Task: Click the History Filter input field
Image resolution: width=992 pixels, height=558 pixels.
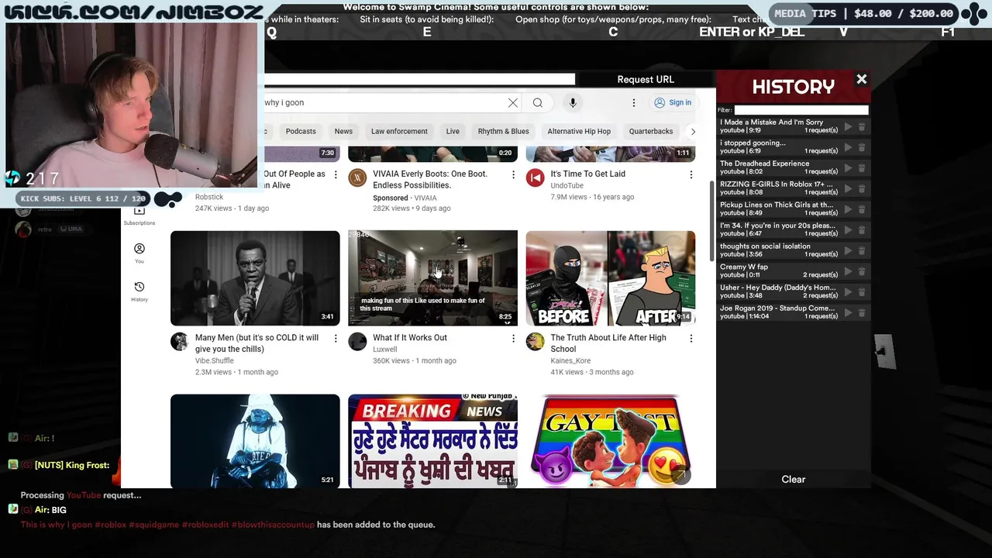Action: 801,110
